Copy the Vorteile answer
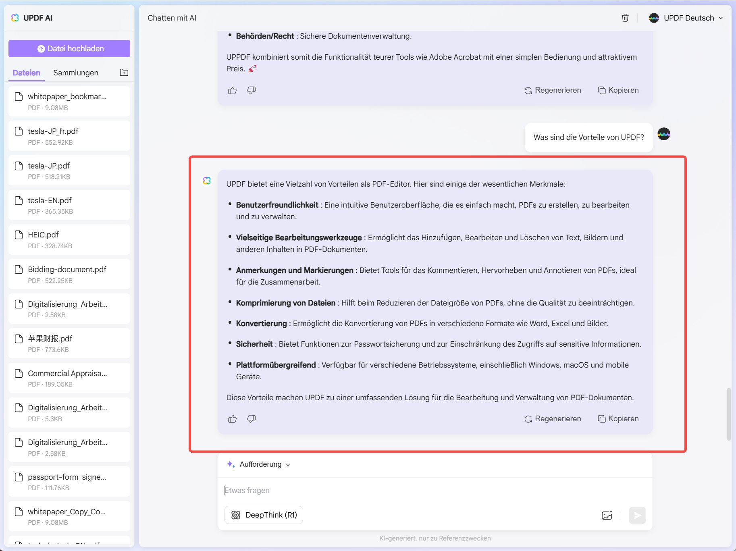Image resolution: width=736 pixels, height=551 pixels. [x=618, y=419]
